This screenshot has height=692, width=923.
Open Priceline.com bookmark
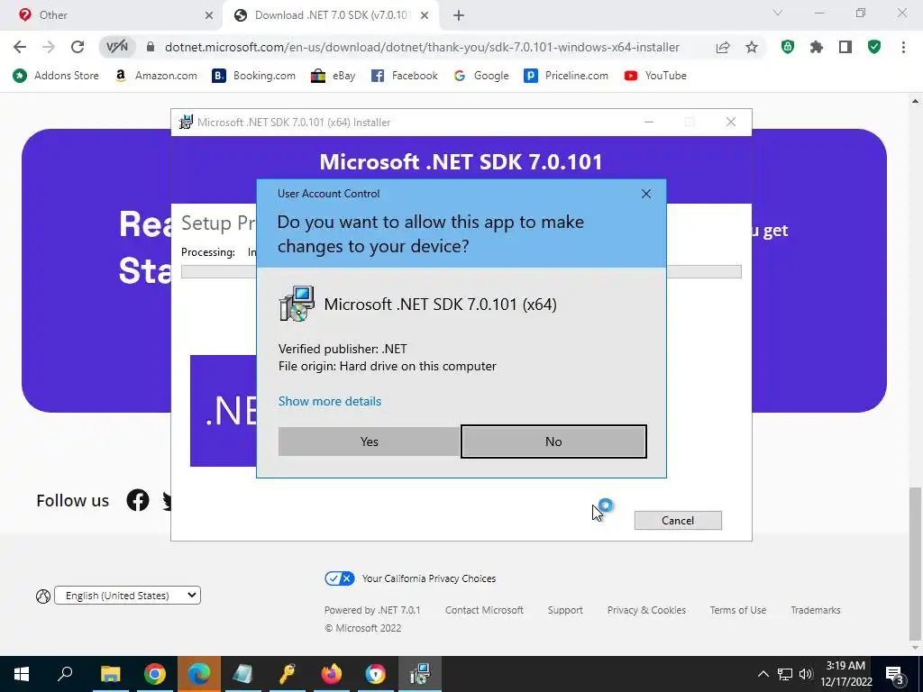pos(566,76)
